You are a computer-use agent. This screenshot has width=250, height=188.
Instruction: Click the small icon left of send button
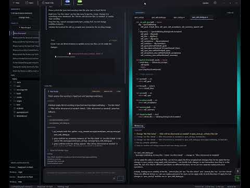114,178
